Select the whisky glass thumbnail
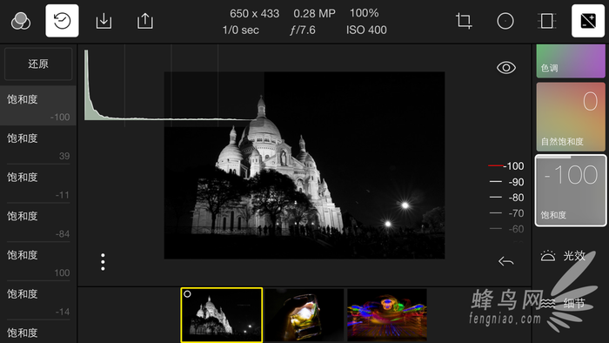Screen dimensions: 609x343 coord(304,314)
